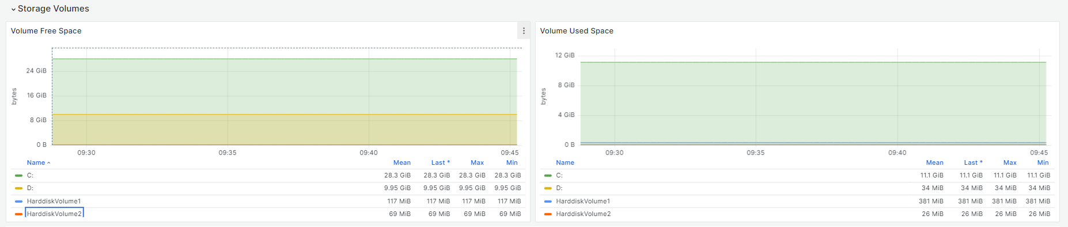Toggle D: series in Volume Used Space legend

tap(559, 188)
